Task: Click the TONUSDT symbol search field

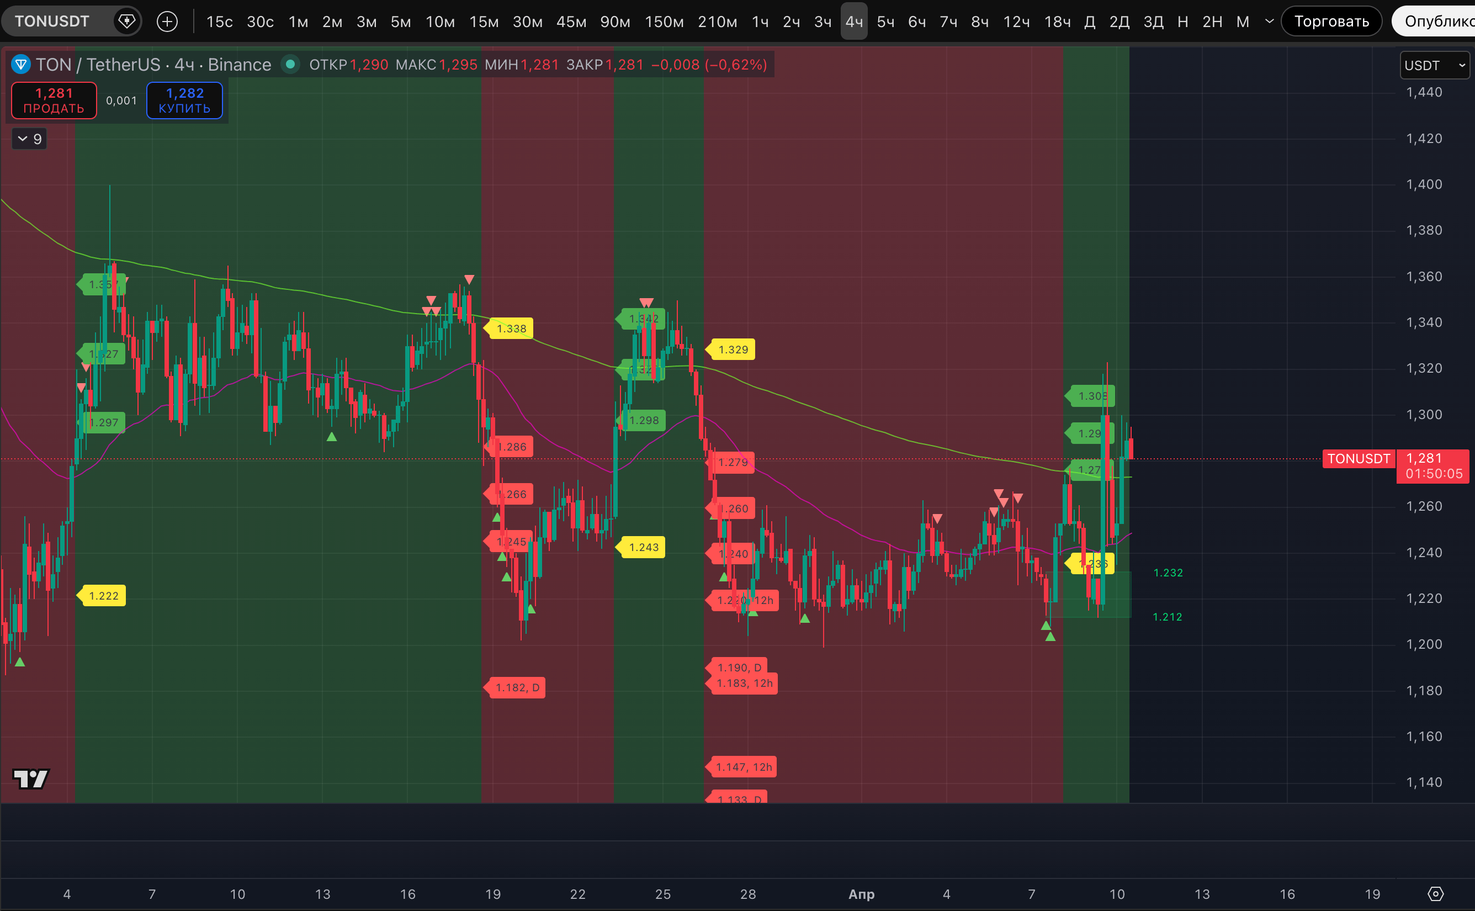Action: click(x=52, y=22)
